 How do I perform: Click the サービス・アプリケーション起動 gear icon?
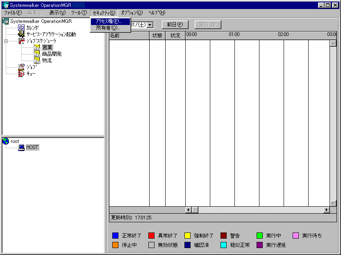tap(21, 34)
